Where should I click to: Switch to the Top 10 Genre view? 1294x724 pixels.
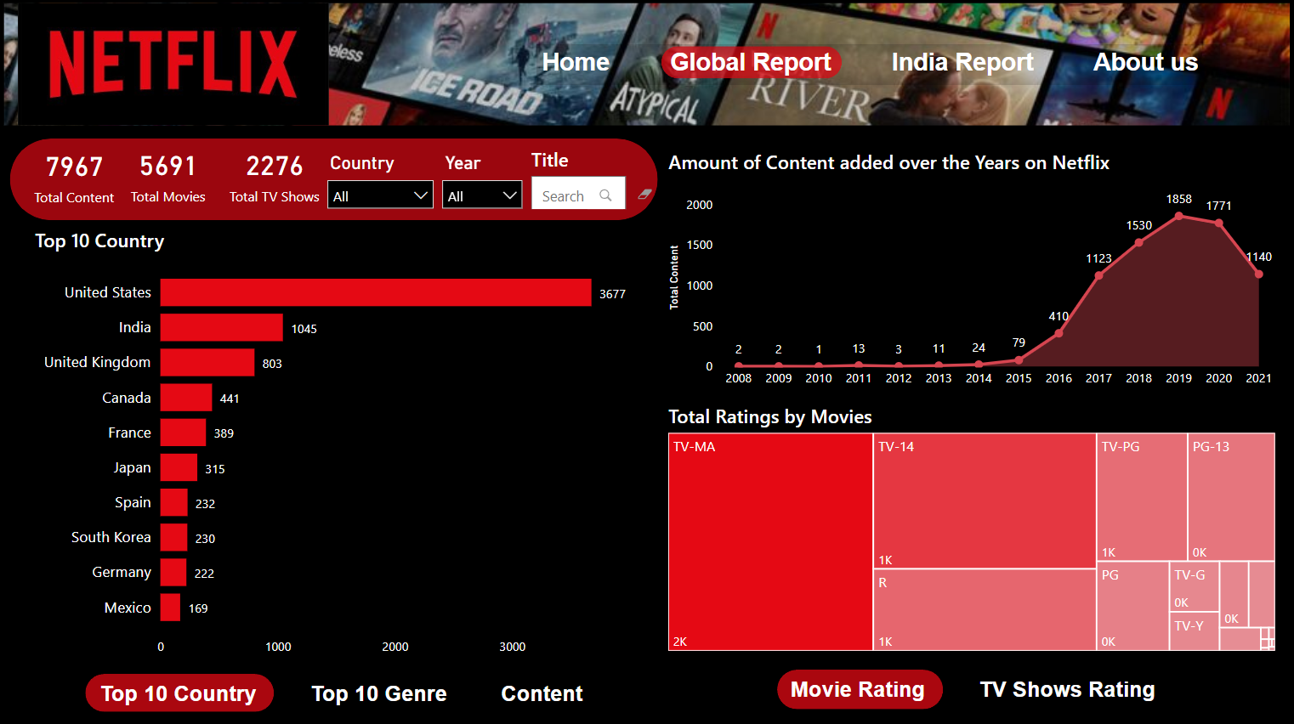coord(379,693)
